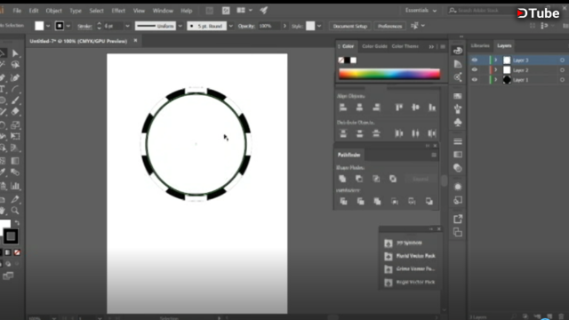This screenshot has height=320, width=569.
Task: Expand Layer 1 contents
Action: coord(496,80)
